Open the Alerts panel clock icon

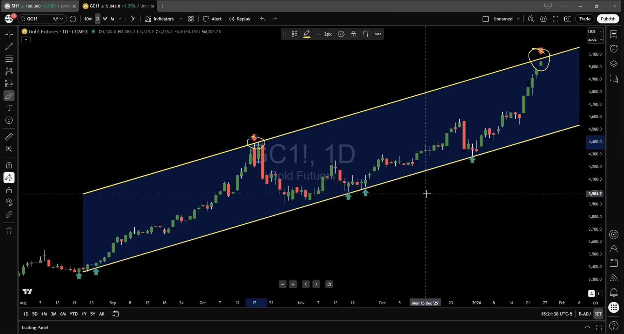(613, 48)
